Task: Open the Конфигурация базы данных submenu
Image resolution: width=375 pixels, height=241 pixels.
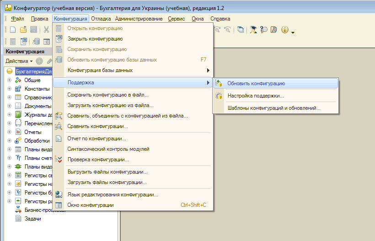Action: coord(100,71)
